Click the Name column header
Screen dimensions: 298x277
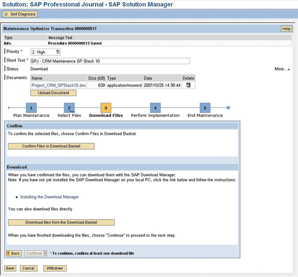59,78
